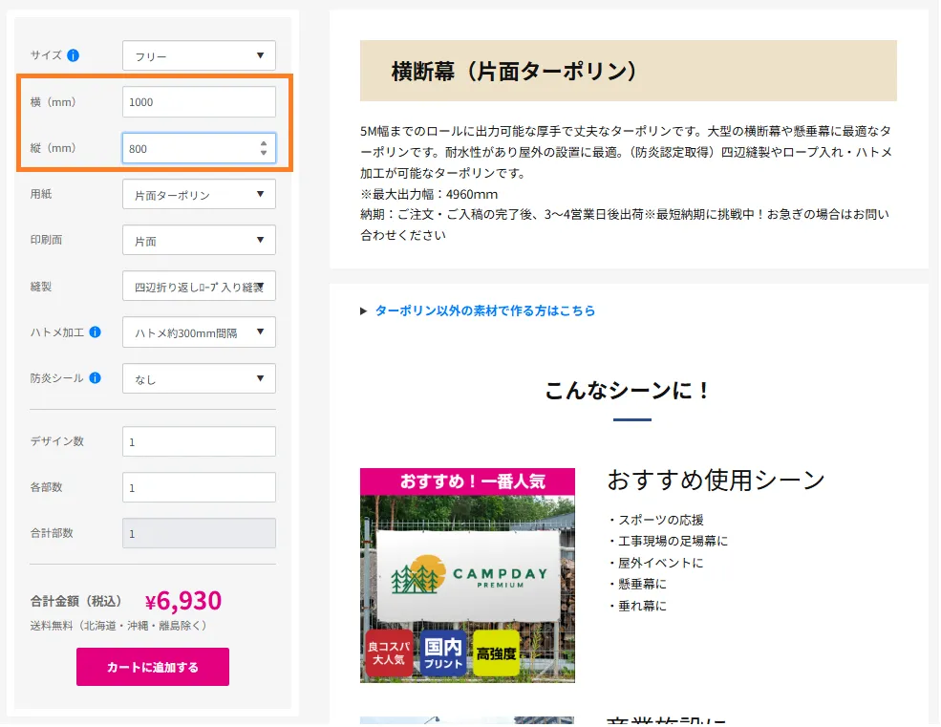Viewport: 941px width, 727px height.
Task: Open the 用紙 dropdown showing 片面ターポリン
Action: pyautogui.click(x=199, y=195)
